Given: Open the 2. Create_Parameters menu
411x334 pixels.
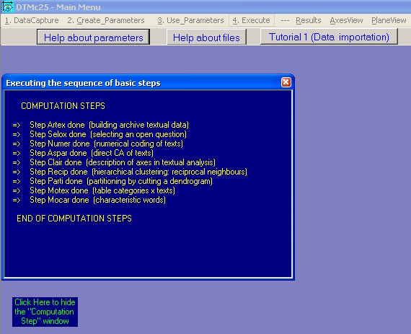Looking at the screenshot, I should pos(106,20).
